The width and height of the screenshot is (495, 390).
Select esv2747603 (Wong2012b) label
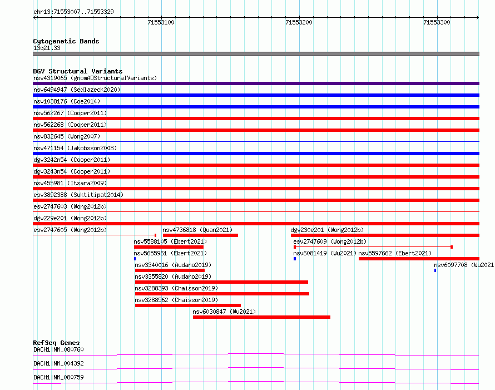[x=70, y=206]
